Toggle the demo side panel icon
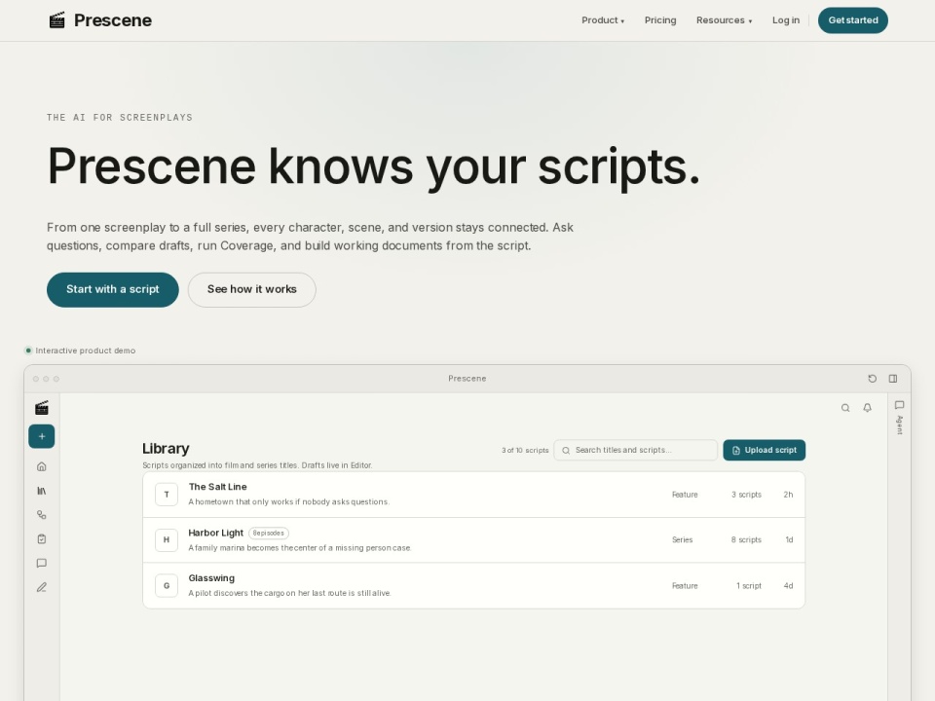Image resolution: width=935 pixels, height=701 pixels. [x=893, y=379]
